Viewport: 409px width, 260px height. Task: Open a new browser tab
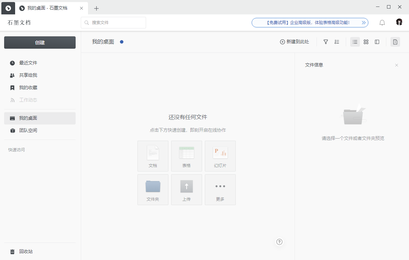click(96, 8)
